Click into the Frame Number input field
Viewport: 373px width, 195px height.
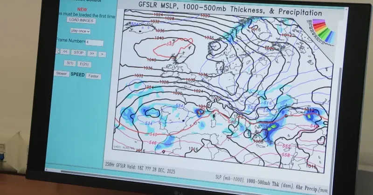click(x=94, y=42)
